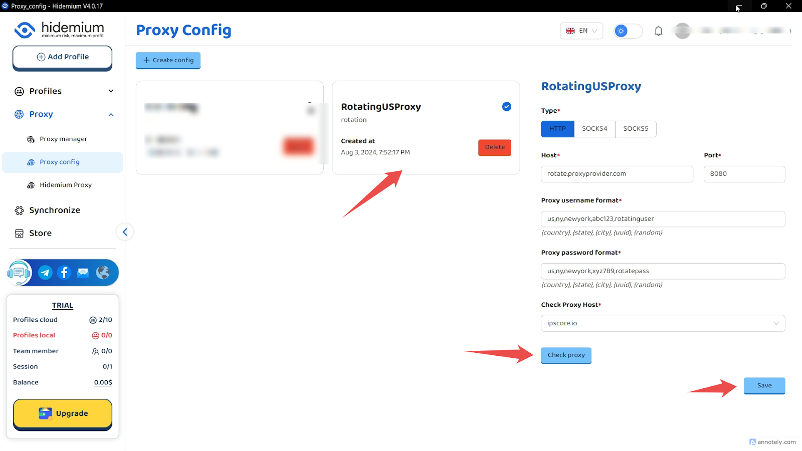
Task: Click the Profiles local count icon
Action: click(x=95, y=336)
